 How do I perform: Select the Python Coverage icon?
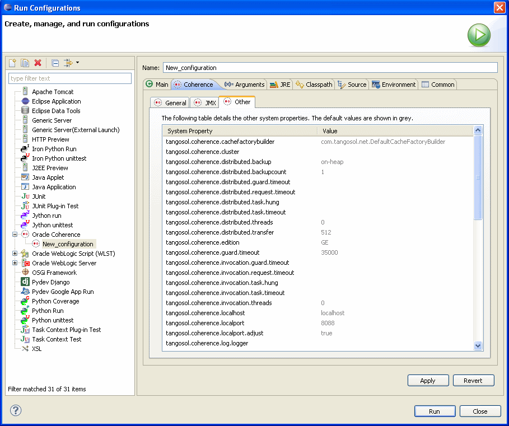[x=25, y=301]
